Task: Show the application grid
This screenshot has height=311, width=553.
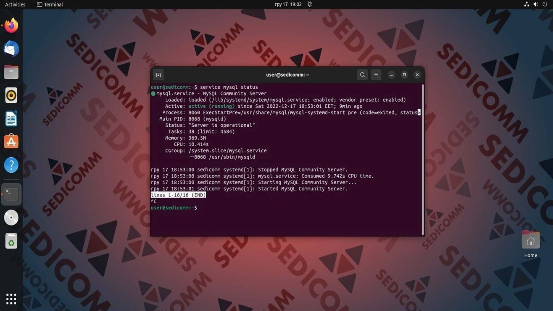Action: click(x=11, y=299)
